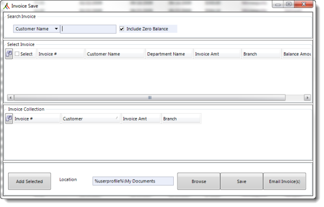The image size is (324, 207).
Task: Uncheck Include Zero Balance checkbox
Action: (x=122, y=29)
